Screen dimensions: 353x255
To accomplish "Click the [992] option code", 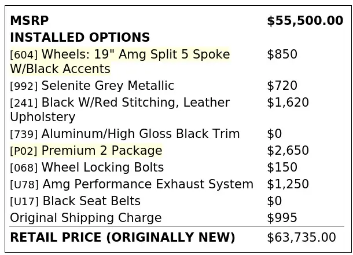I will 24,86.
